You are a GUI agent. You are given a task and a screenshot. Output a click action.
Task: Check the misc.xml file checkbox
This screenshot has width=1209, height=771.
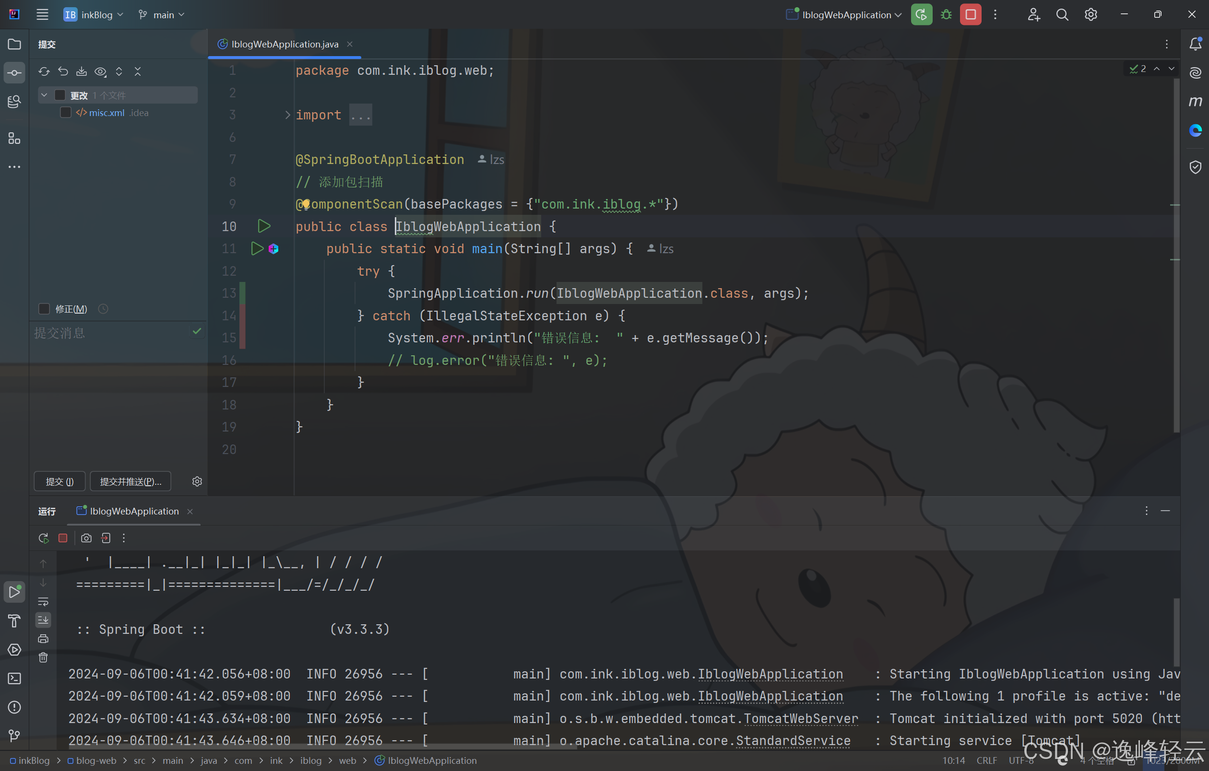pos(66,112)
